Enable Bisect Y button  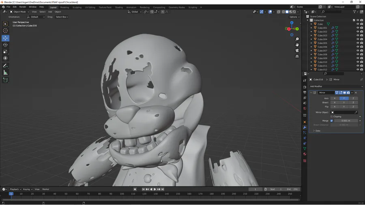[344, 102]
